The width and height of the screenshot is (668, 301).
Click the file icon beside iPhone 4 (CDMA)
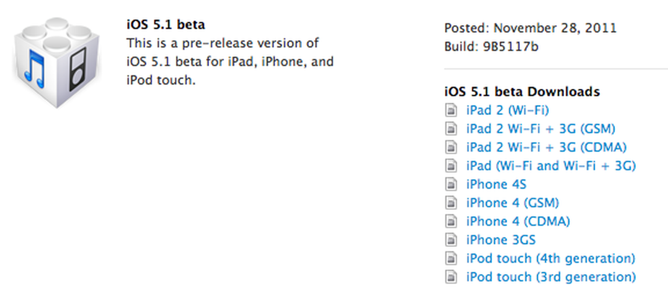coord(452,221)
